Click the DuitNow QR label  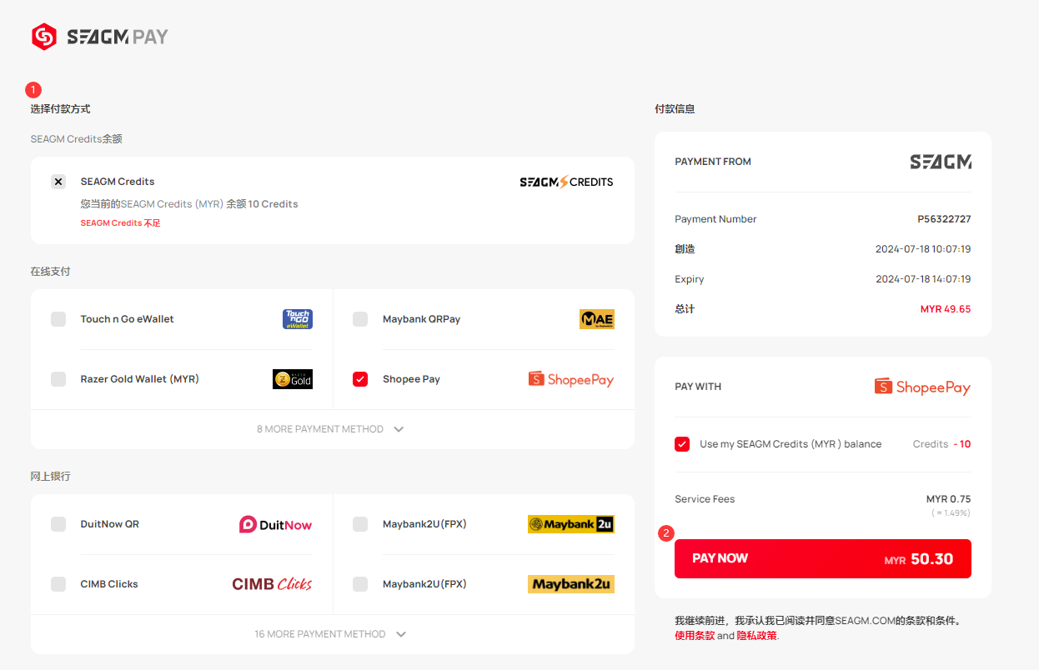[x=110, y=524]
